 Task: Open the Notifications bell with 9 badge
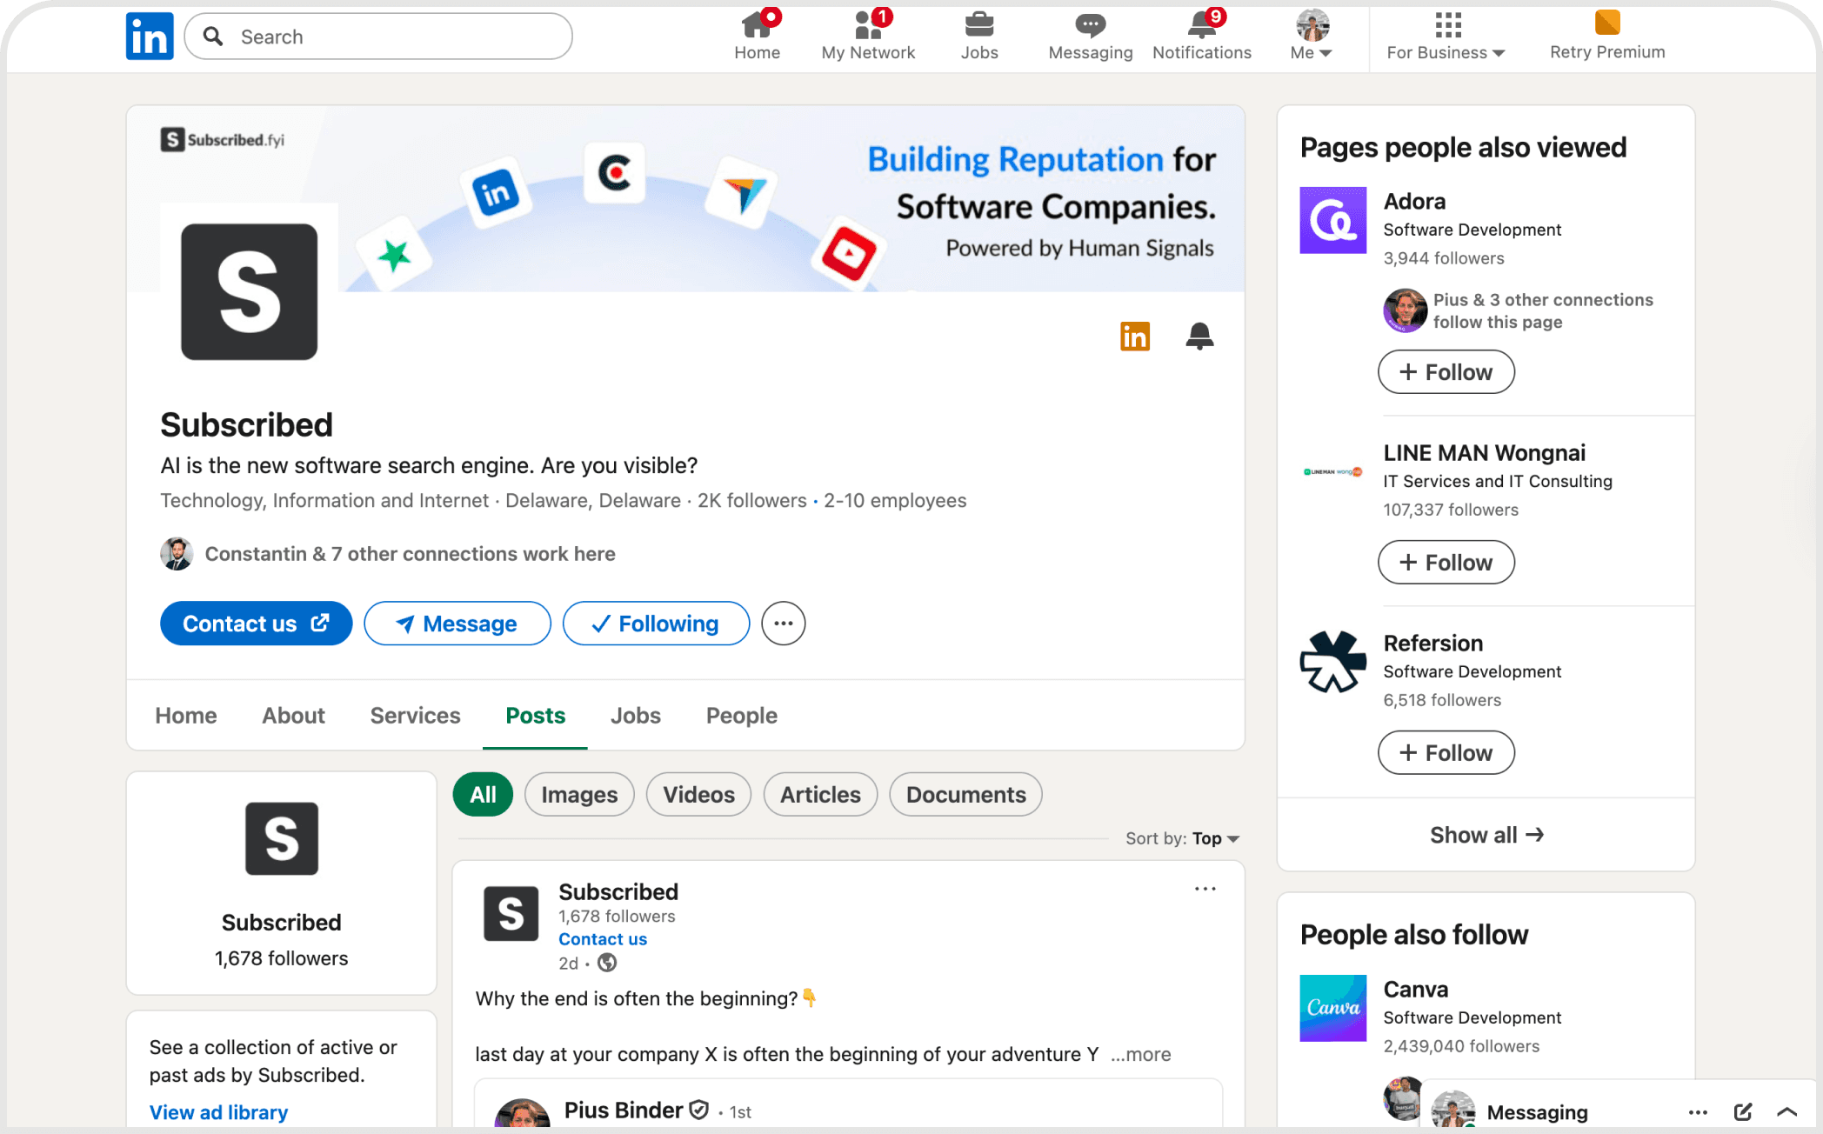click(1202, 25)
